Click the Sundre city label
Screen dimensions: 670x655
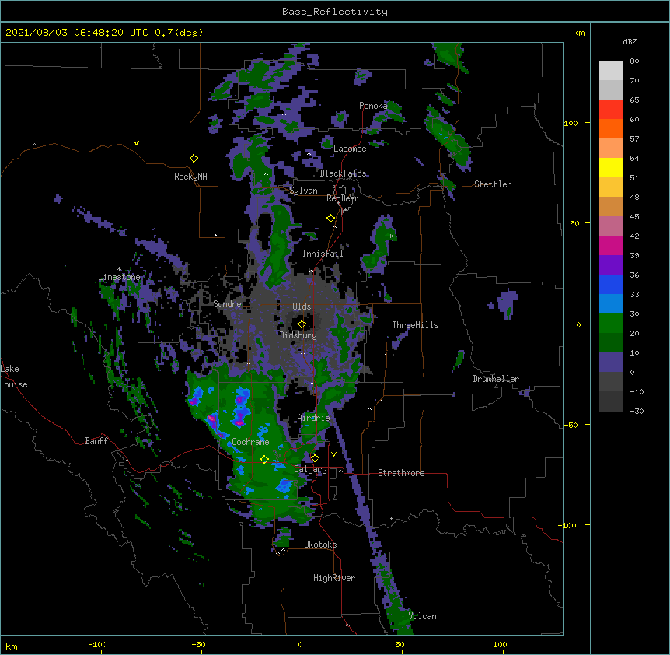[227, 304]
